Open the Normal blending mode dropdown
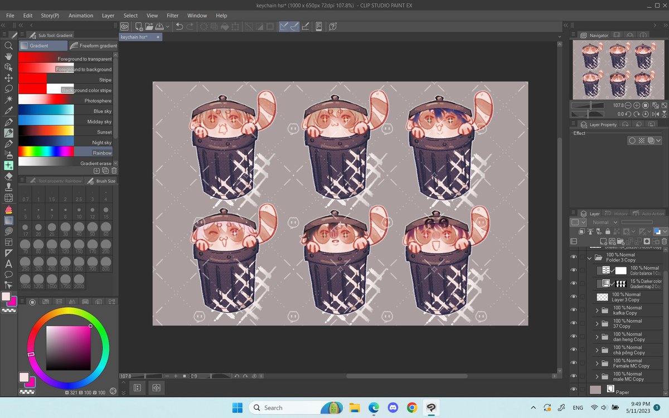This screenshot has height=418, width=669. (604, 222)
